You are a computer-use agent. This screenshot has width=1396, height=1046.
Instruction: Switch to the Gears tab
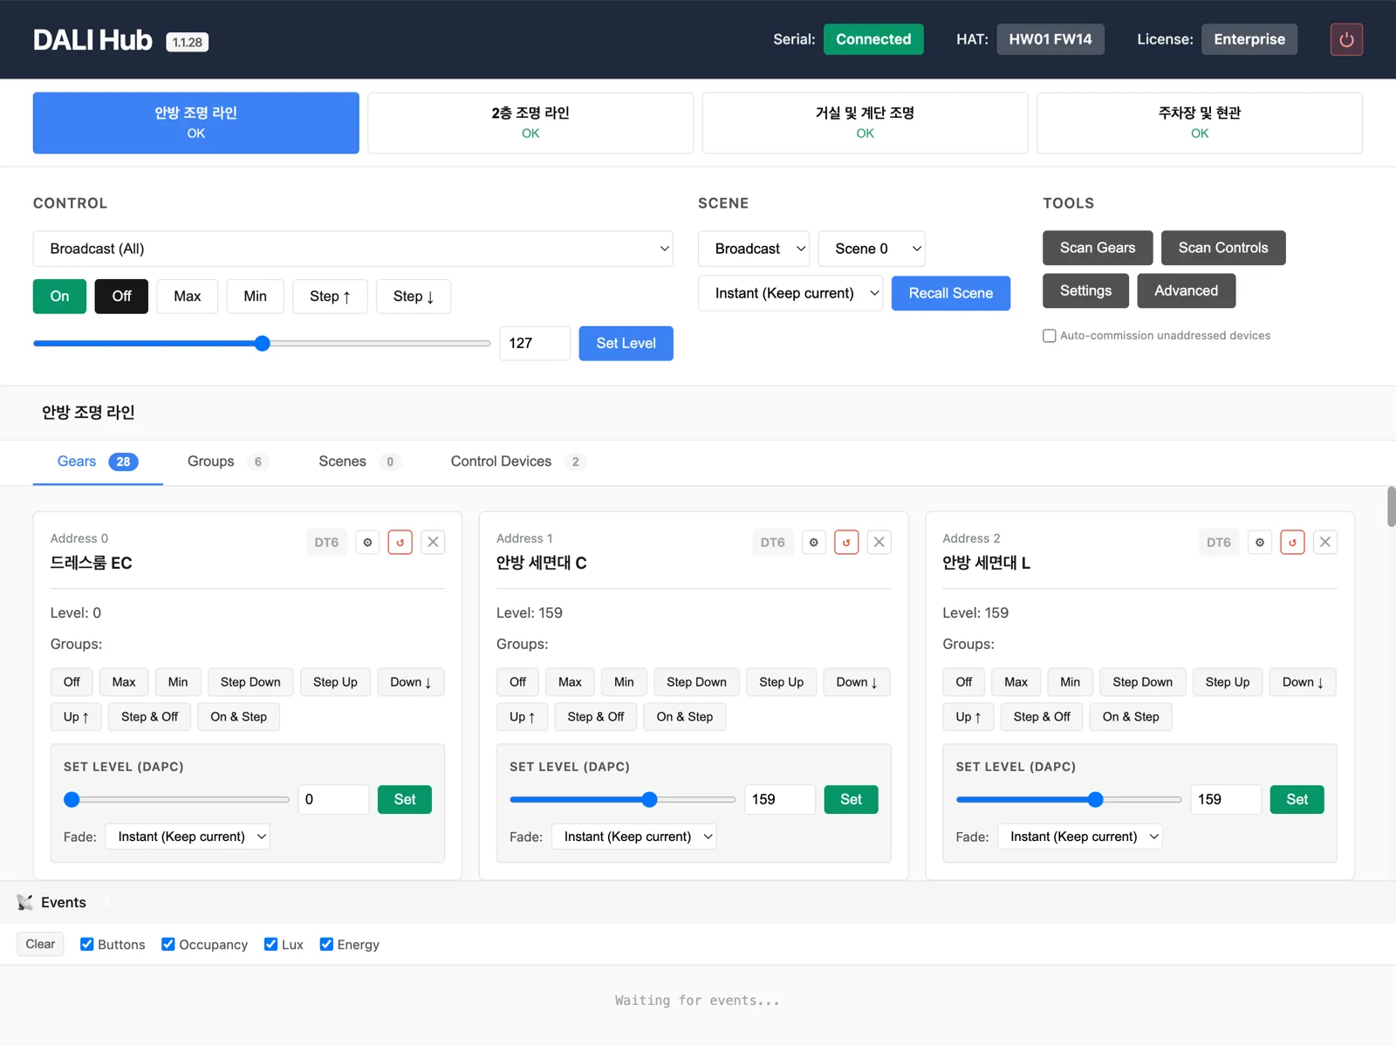pos(98,461)
